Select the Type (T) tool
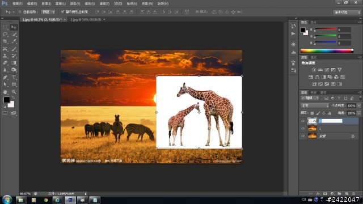363x204 pixels. coord(14,77)
